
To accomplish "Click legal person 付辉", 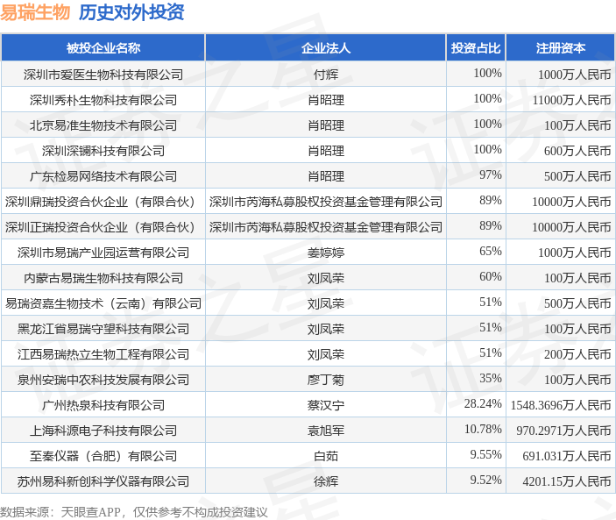I will 326,75.
